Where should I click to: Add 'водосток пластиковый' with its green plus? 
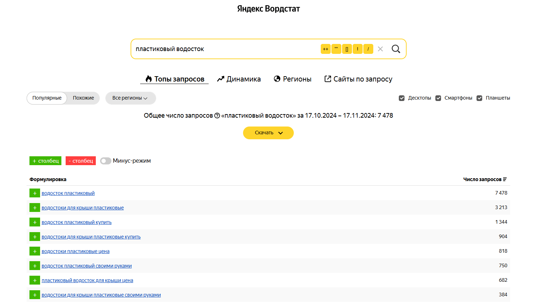coord(35,193)
